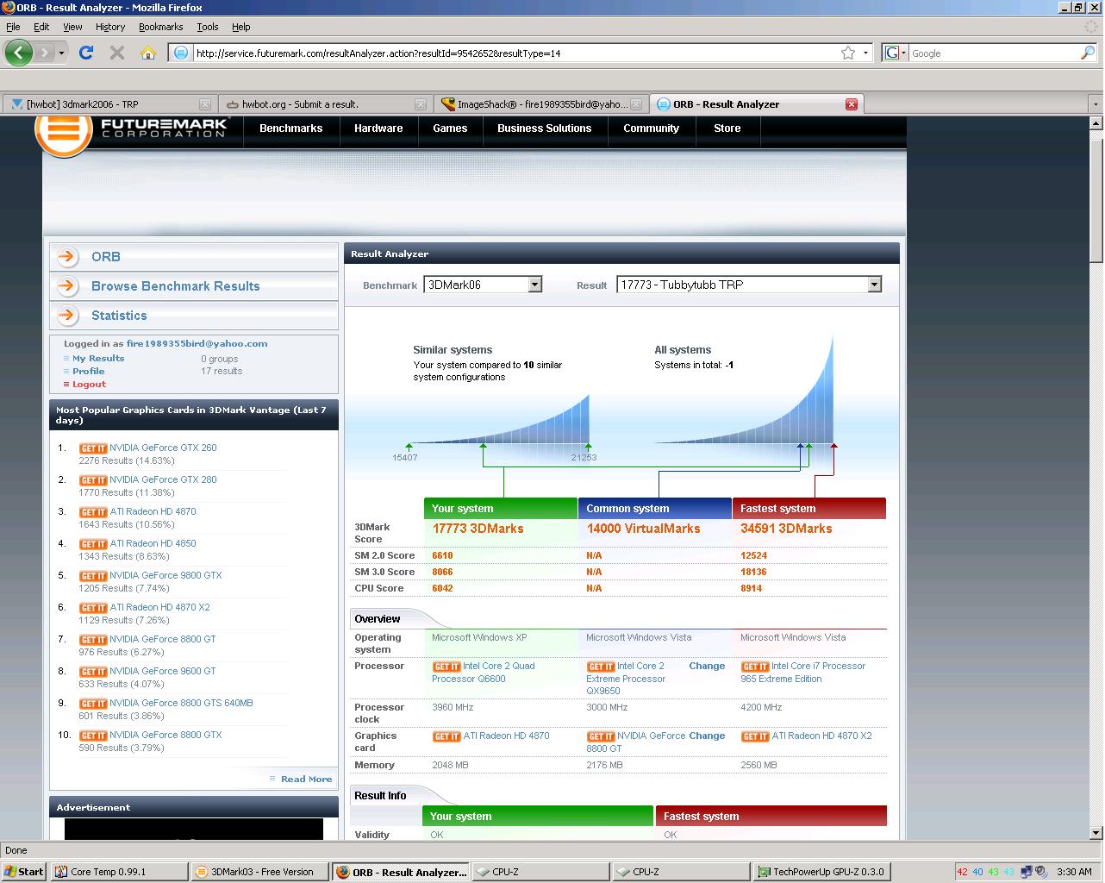Viewport: 1105px width, 883px height.
Task: Click the My Results link
Action: 98,359
